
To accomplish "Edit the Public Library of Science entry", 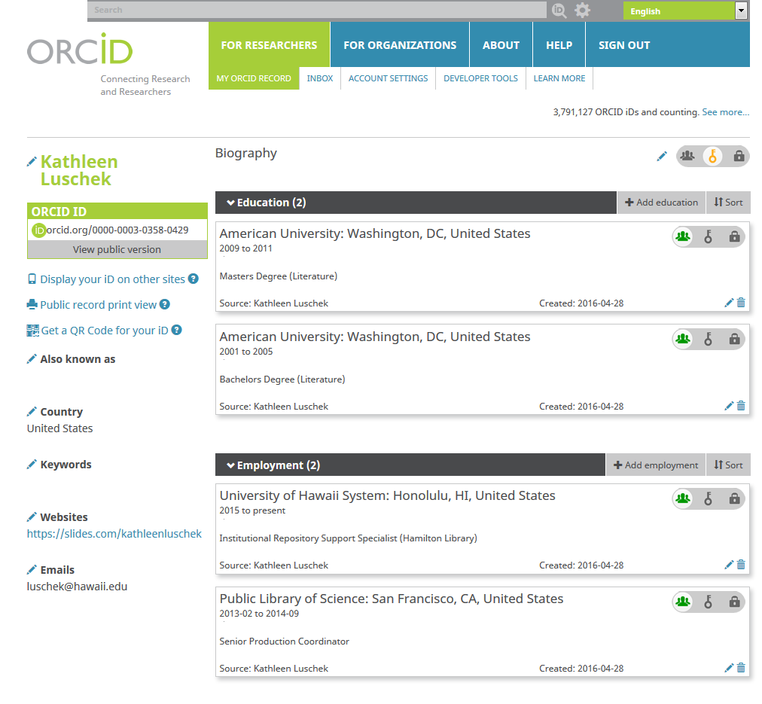I will pyautogui.click(x=729, y=668).
